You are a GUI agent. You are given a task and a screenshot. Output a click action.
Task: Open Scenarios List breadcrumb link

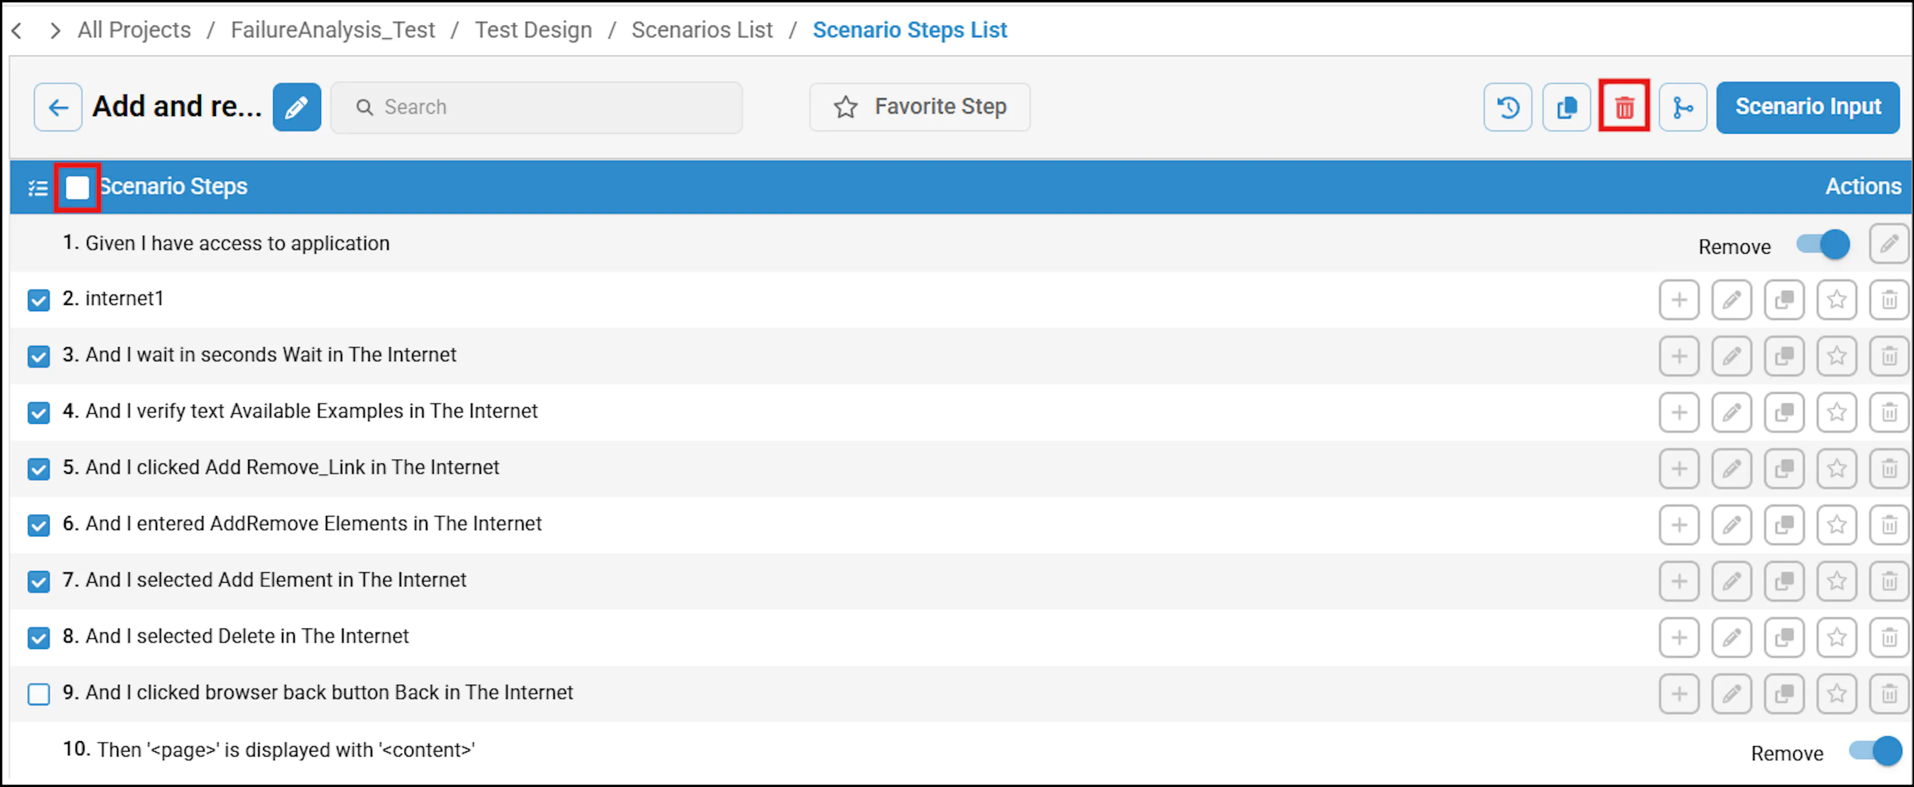coord(701,30)
